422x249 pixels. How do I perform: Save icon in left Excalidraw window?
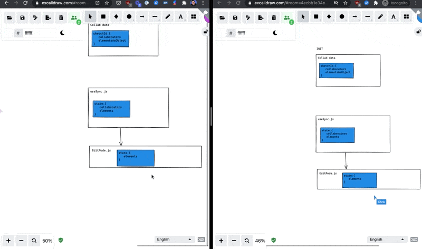point(22,18)
